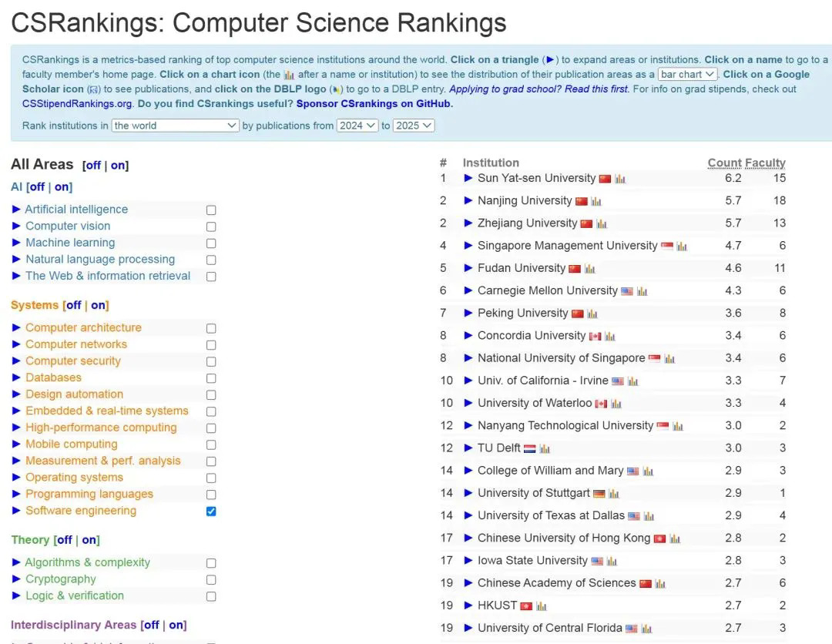The height and width of the screenshot is (644, 832).
Task: Uncheck the Software engineering checkbox
Action: (x=210, y=510)
